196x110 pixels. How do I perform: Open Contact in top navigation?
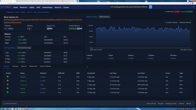[x=66, y=7]
